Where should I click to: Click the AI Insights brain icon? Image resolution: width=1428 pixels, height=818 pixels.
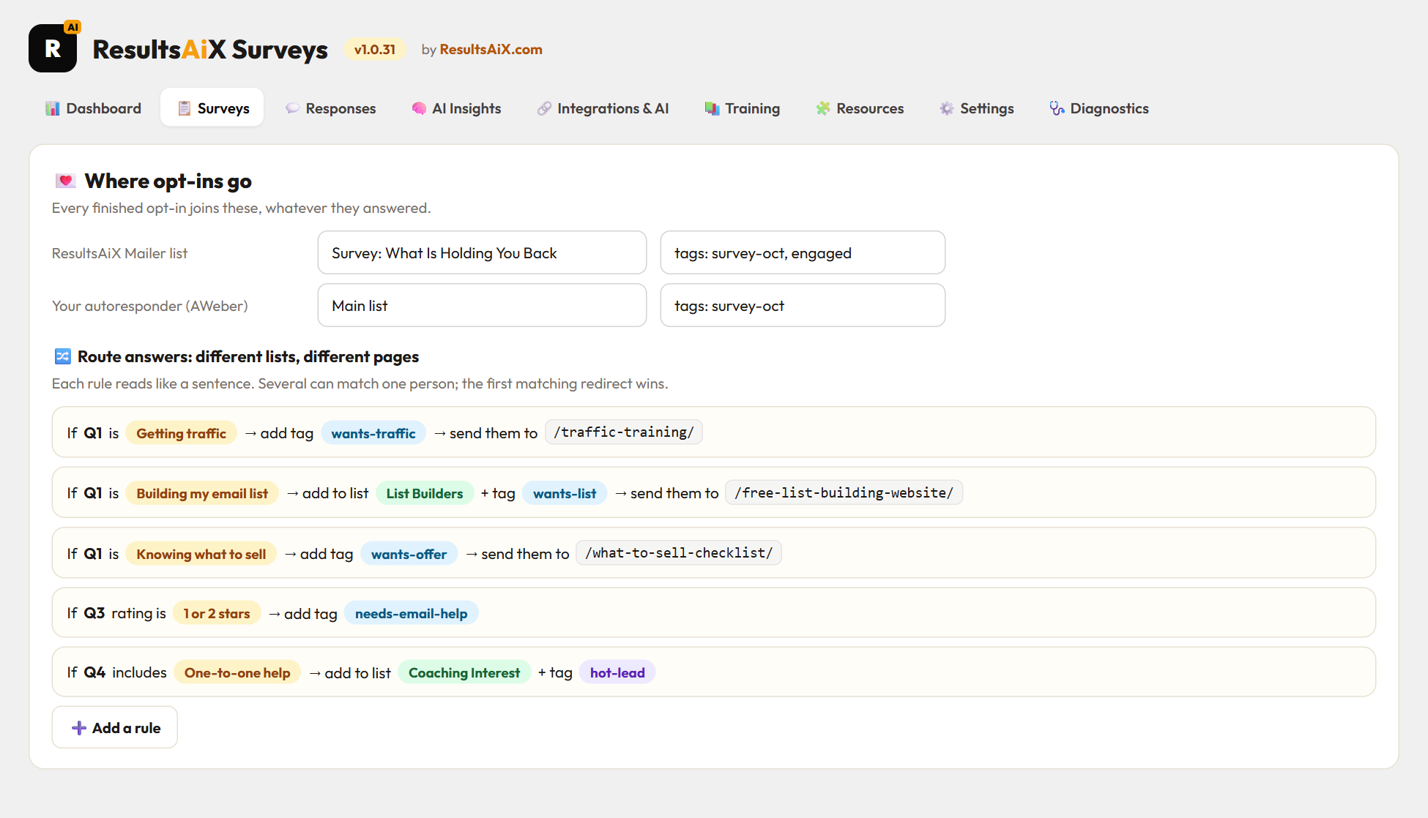point(419,108)
